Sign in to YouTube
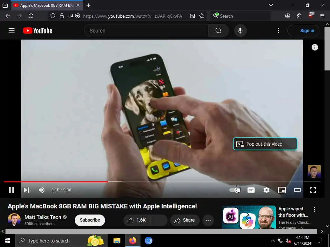 (303, 31)
